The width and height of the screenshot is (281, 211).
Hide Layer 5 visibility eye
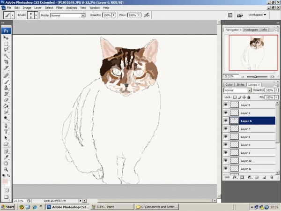point(226,105)
